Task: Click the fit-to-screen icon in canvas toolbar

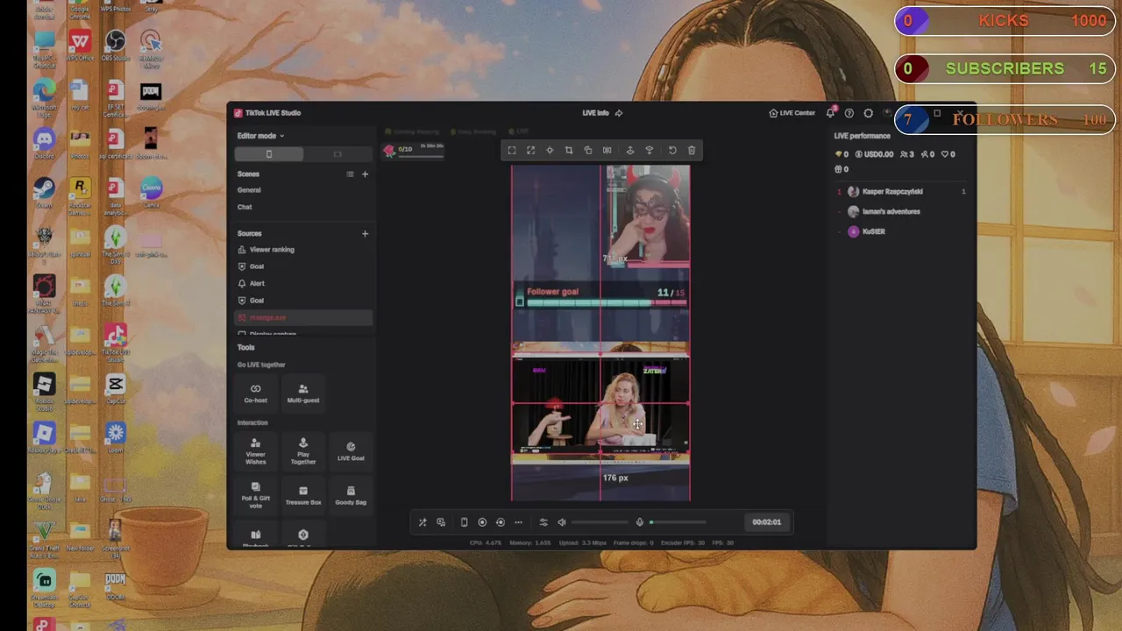Action: click(x=512, y=150)
